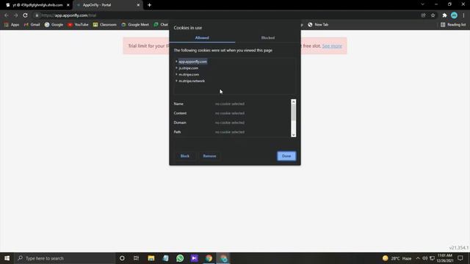Open the Extensions puzzle icon
The image size is (470, 264).
(444, 15)
